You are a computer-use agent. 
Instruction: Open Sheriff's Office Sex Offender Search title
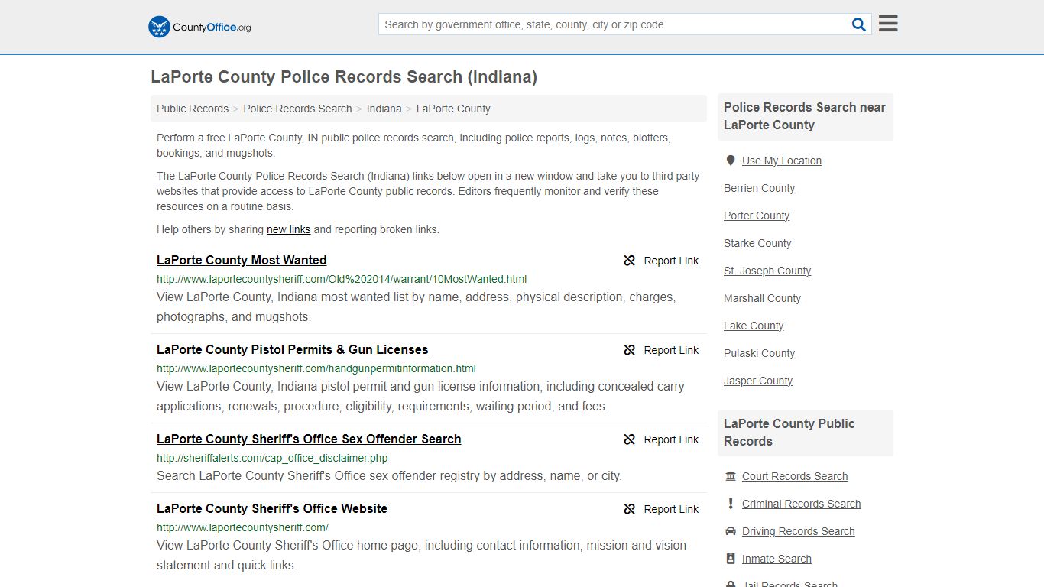tap(309, 439)
